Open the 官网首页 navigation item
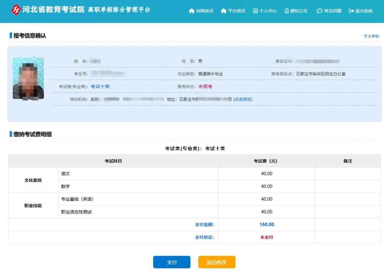The image size is (384, 272). tap(204, 11)
